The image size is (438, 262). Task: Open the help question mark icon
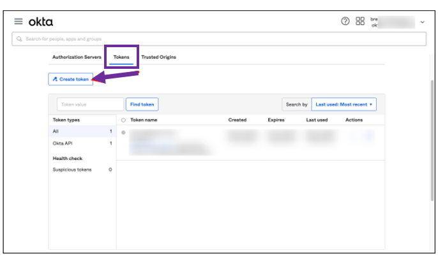pyautogui.click(x=345, y=21)
